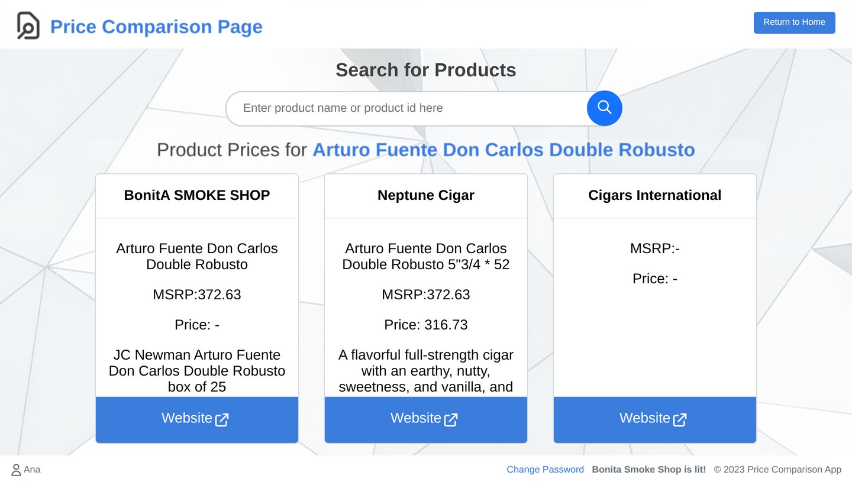Screen dimensions: 852x485
Task: Click the Search for Products heading
Action: click(426, 70)
